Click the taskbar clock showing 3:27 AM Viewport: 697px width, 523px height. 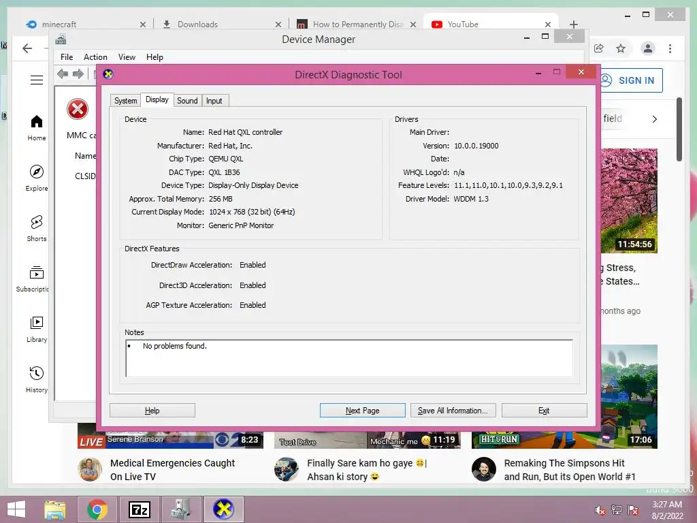point(667,510)
